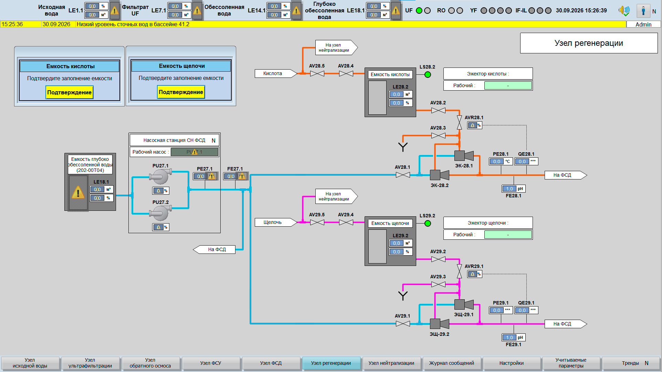
Task: Confirm filling of the acid tank
Action: 70,92
